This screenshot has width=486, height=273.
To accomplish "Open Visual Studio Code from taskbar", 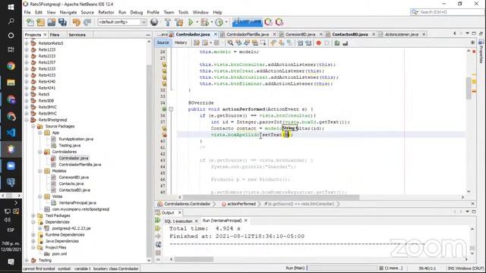I will [11, 133].
